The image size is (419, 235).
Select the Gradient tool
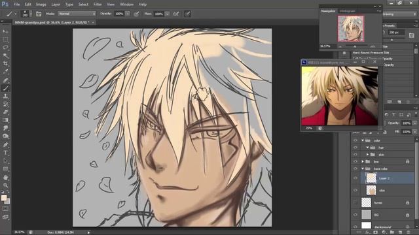[x=5, y=120]
